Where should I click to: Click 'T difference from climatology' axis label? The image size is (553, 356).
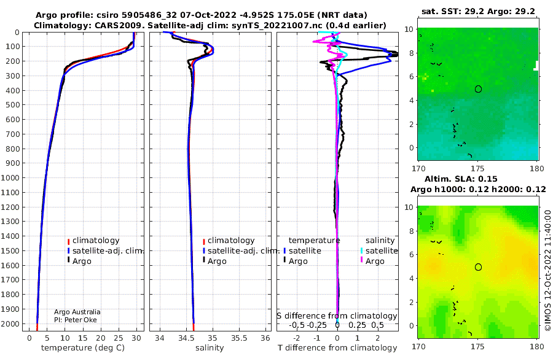[x=337, y=348]
